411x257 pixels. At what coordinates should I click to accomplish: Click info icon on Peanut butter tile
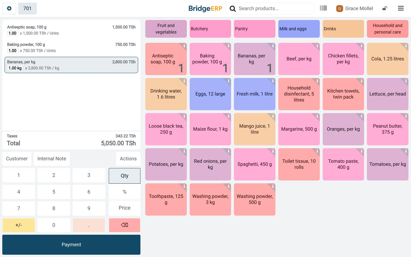[x=406, y=116]
